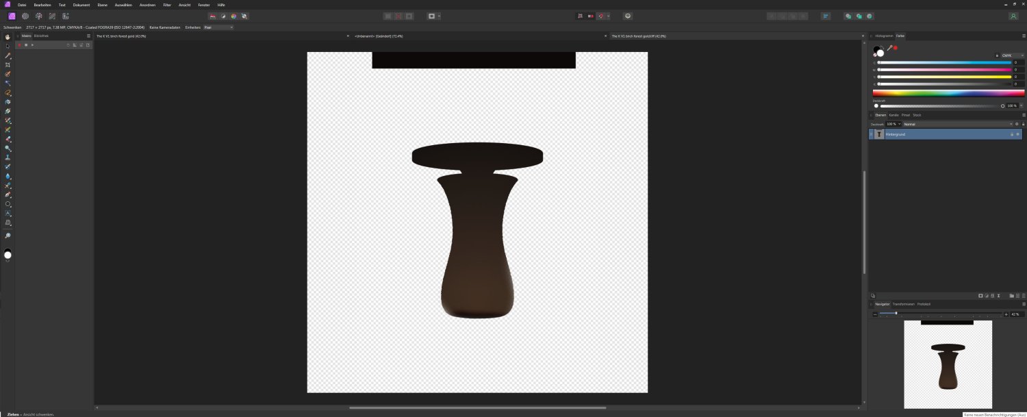Switch to the Histogramm tab
This screenshot has height=417, width=1027.
tap(884, 36)
